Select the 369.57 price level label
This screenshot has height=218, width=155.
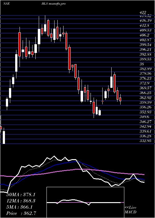click(x=145, y=88)
